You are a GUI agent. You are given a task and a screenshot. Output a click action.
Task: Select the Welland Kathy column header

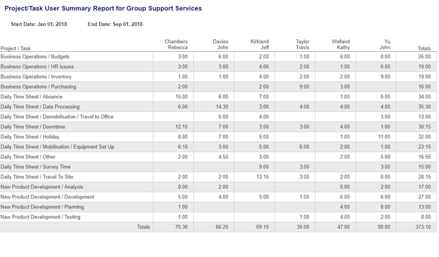[340, 45]
